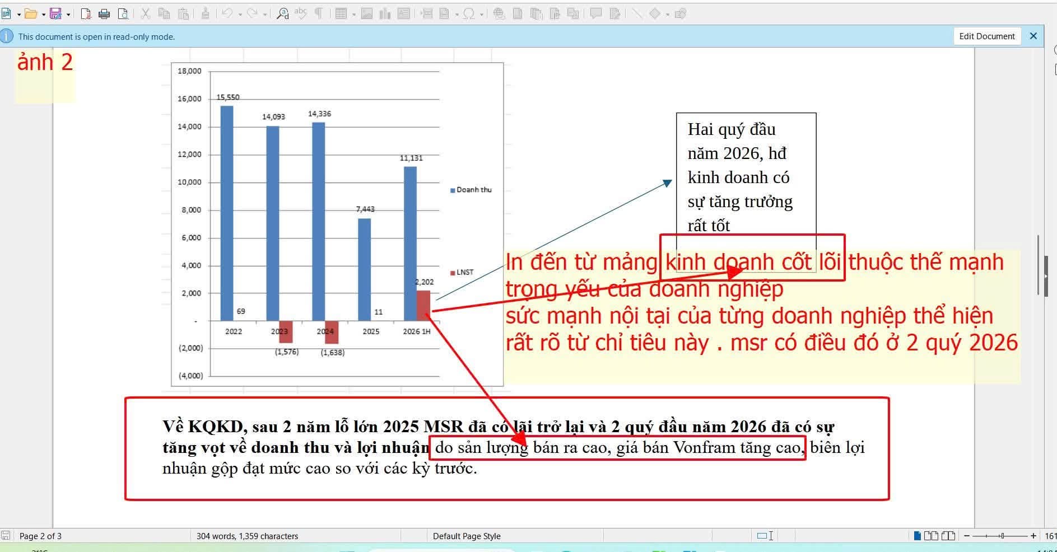Switch to multiple-page view in status bar
The width and height of the screenshot is (1057, 552).
[x=931, y=536]
